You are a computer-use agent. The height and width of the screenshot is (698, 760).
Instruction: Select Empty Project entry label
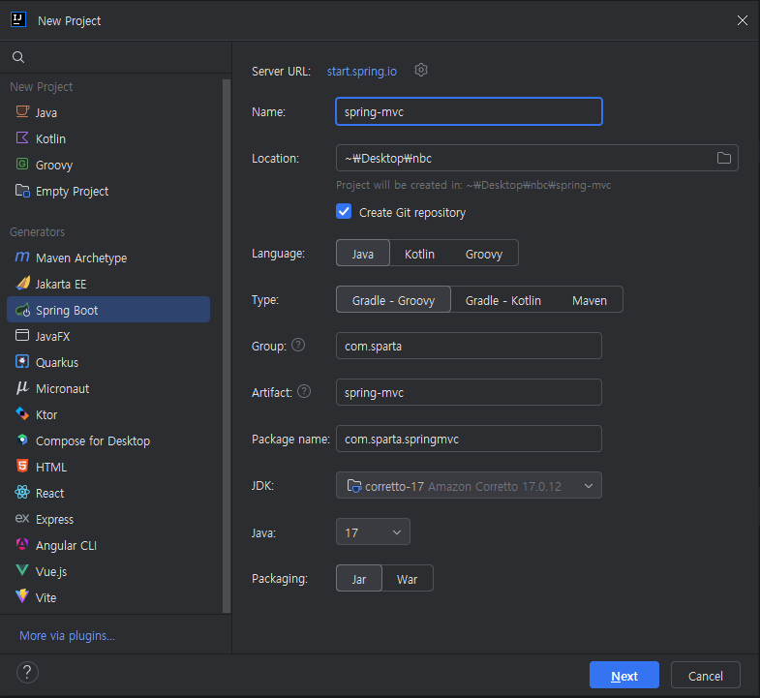(73, 191)
